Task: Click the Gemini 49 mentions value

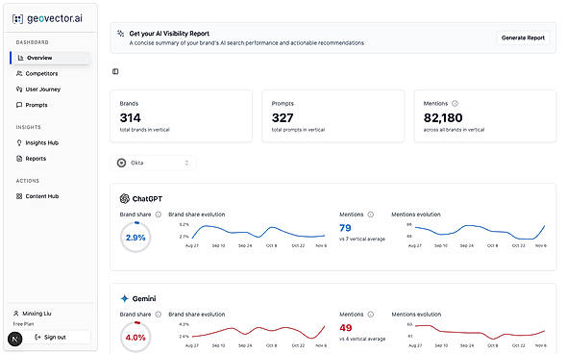Action: (x=345, y=328)
